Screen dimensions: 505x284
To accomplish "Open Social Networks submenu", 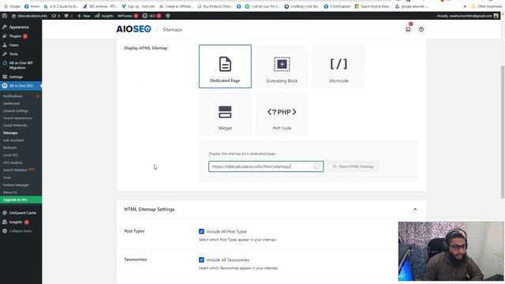I will click(15, 125).
